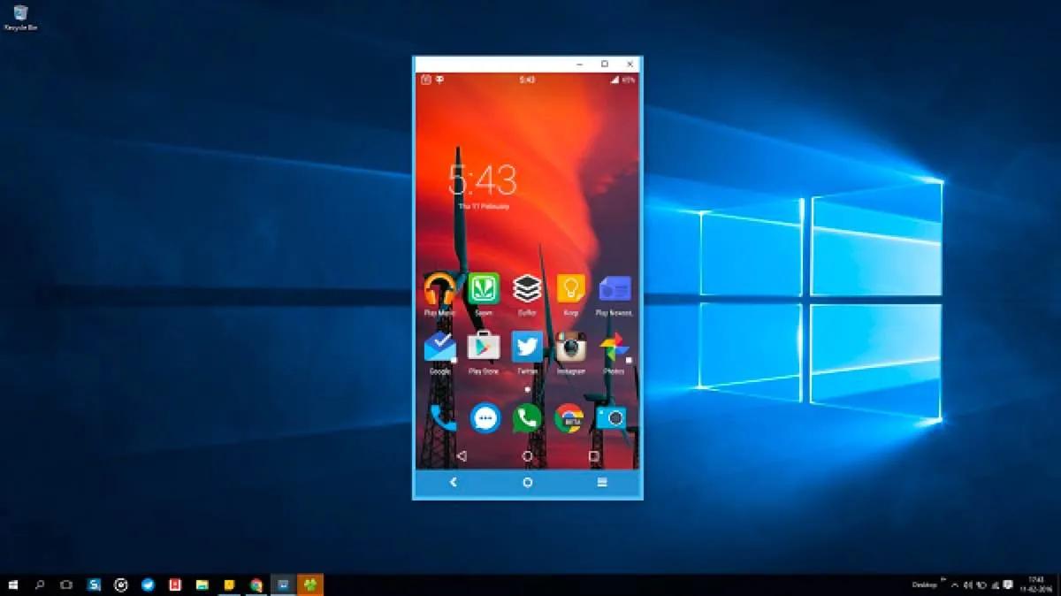Open the Buffer app

(526, 289)
